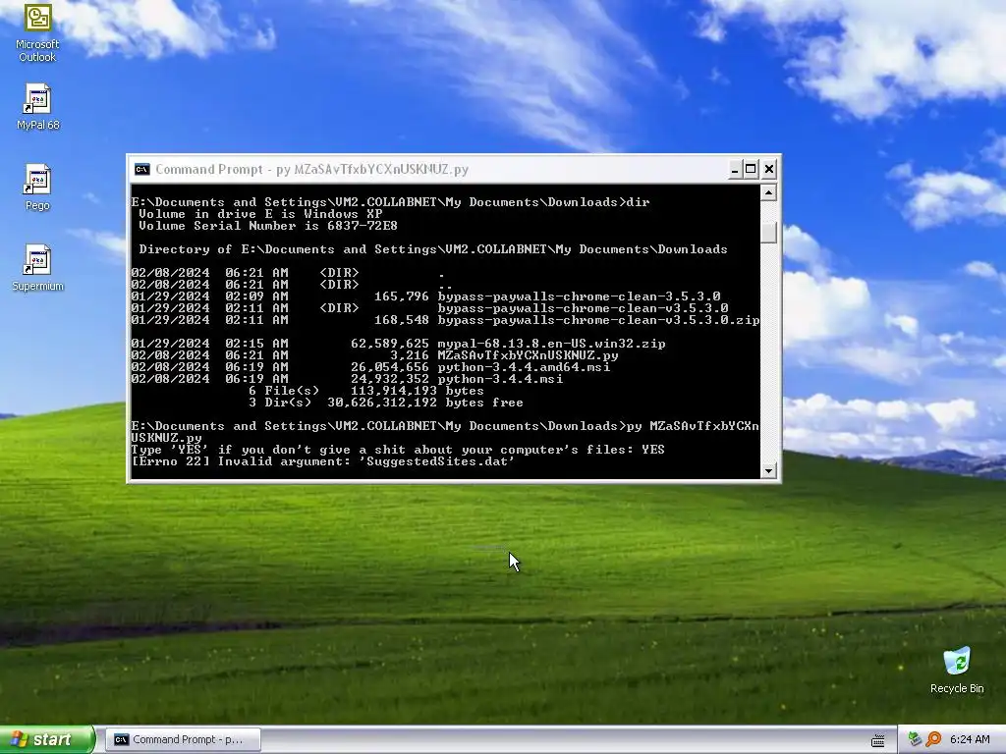This screenshot has height=754, width=1006.
Task: Click the safely remove hardware tray icon
Action: 915,739
